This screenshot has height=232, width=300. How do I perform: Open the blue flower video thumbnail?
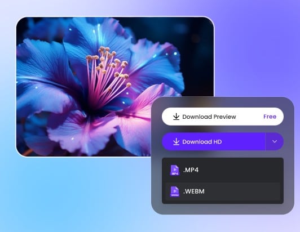(x=115, y=87)
